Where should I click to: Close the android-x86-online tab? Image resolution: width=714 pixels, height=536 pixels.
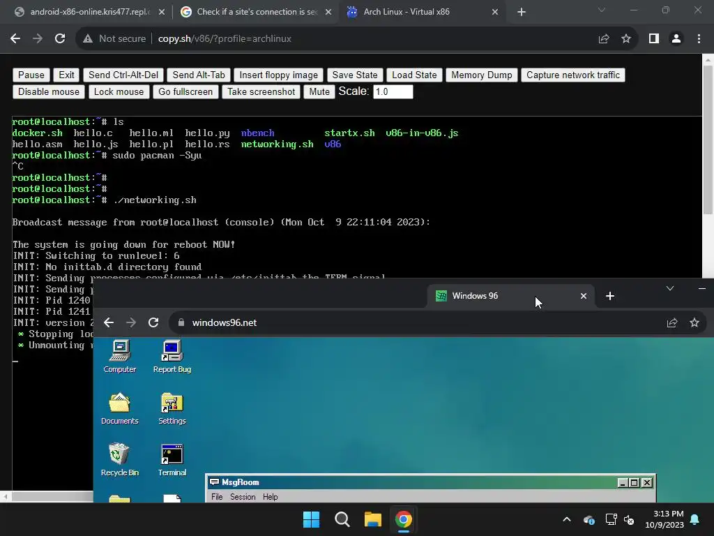point(162,12)
